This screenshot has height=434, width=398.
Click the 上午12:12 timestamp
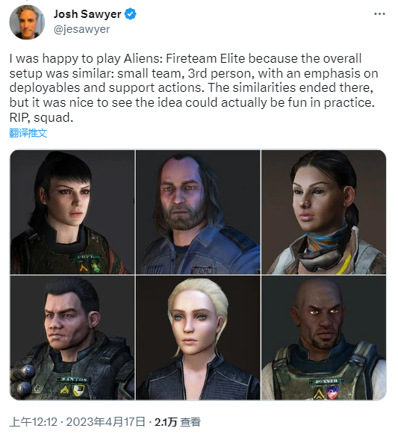click(x=34, y=422)
